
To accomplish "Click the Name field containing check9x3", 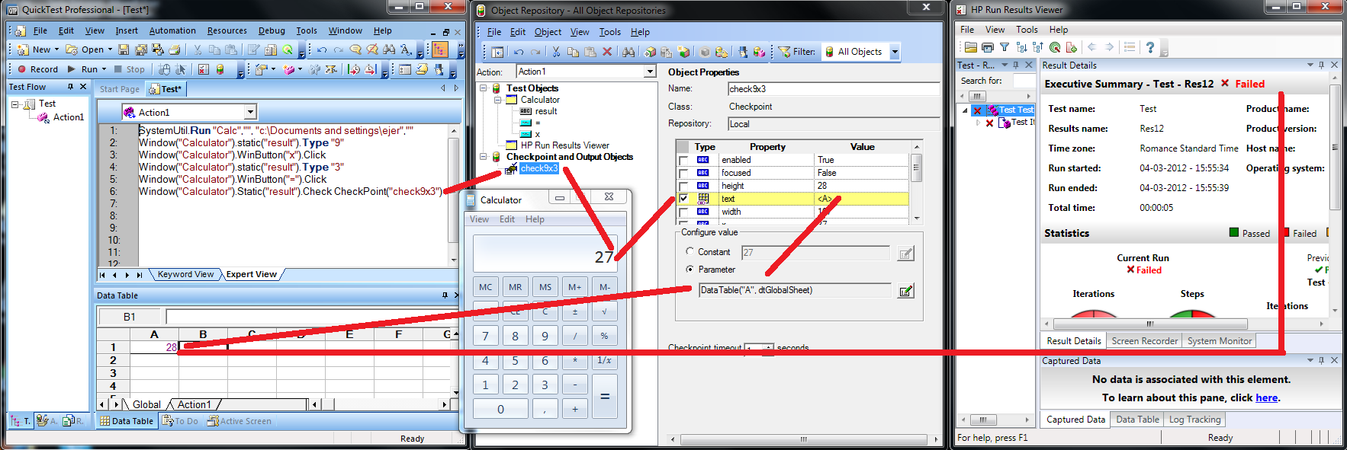I will [834, 89].
